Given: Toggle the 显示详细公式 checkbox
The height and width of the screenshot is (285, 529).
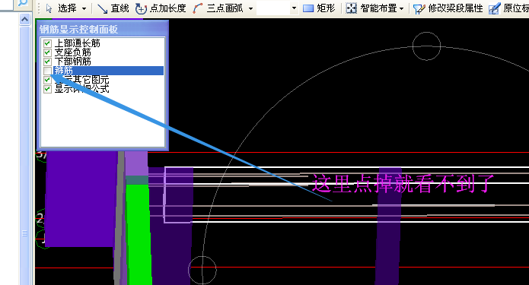Looking at the screenshot, I should [x=47, y=89].
